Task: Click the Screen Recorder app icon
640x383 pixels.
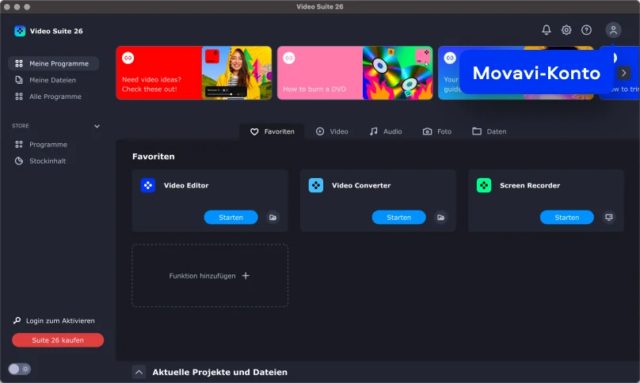Action: click(484, 185)
